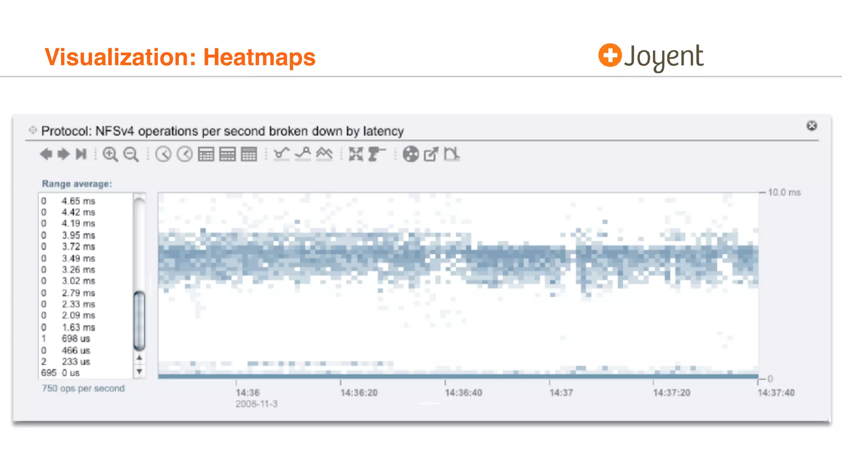Click the 14:36:20 time axis label

click(x=359, y=393)
